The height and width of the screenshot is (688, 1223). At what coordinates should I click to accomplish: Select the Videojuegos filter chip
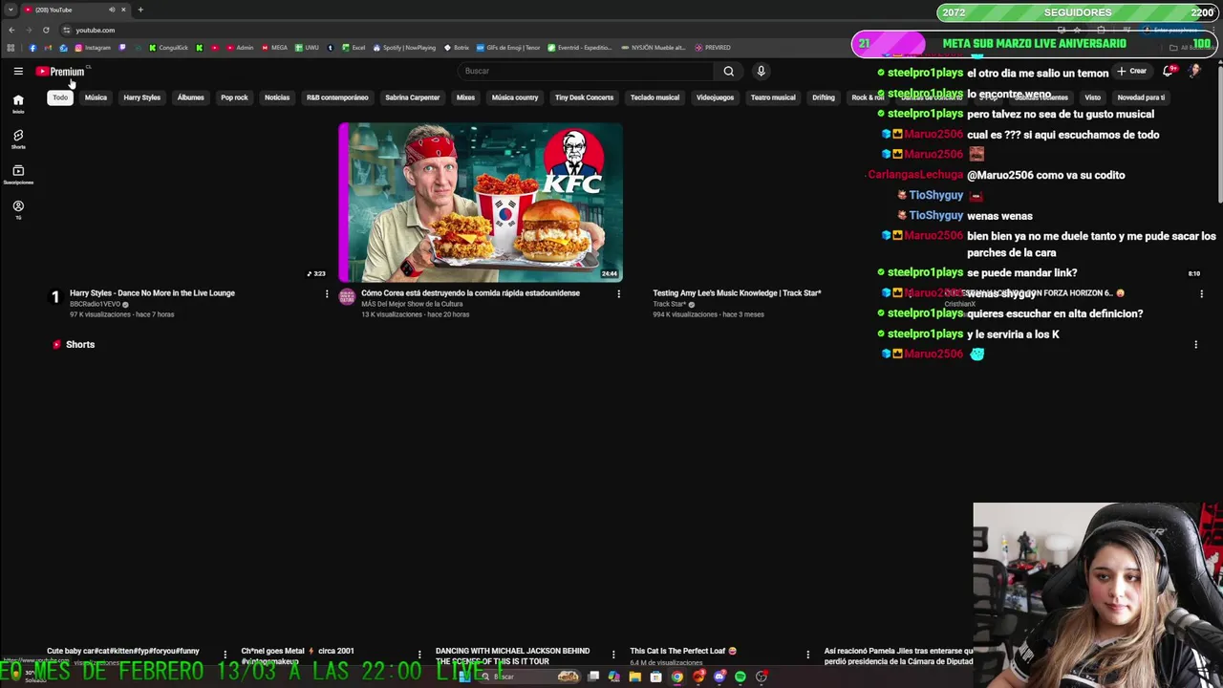pos(715,97)
